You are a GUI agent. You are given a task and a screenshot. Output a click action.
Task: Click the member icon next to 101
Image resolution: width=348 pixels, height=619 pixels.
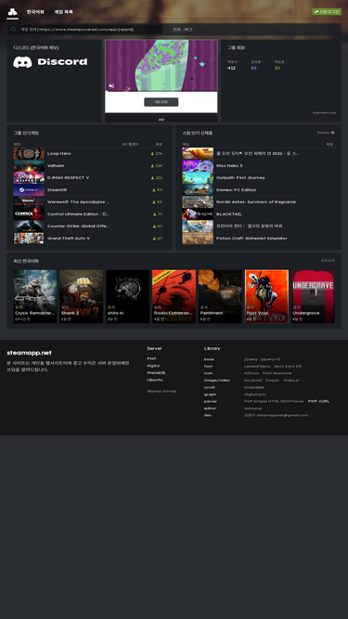click(x=152, y=178)
